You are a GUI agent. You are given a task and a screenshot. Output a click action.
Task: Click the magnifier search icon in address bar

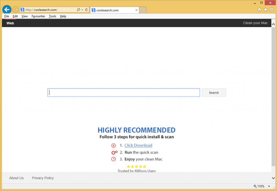tap(78, 10)
